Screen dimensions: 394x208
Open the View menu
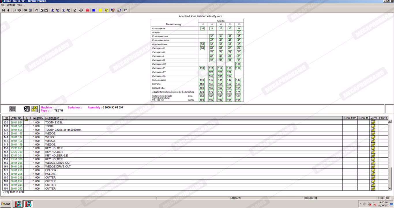tap(19, 5)
